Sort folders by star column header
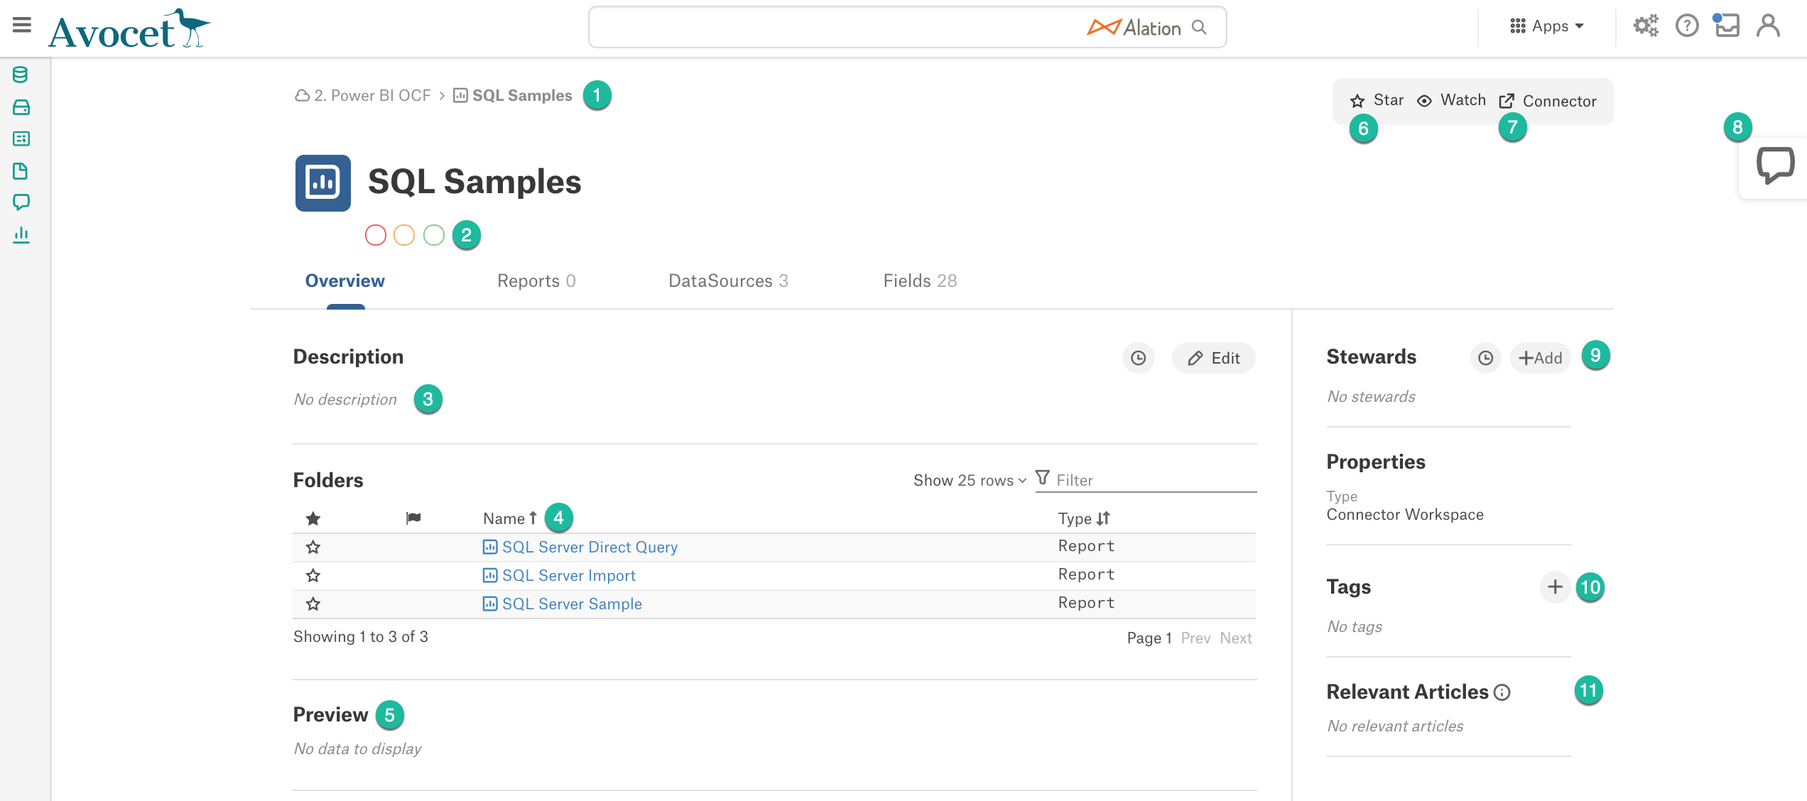 coord(313,518)
